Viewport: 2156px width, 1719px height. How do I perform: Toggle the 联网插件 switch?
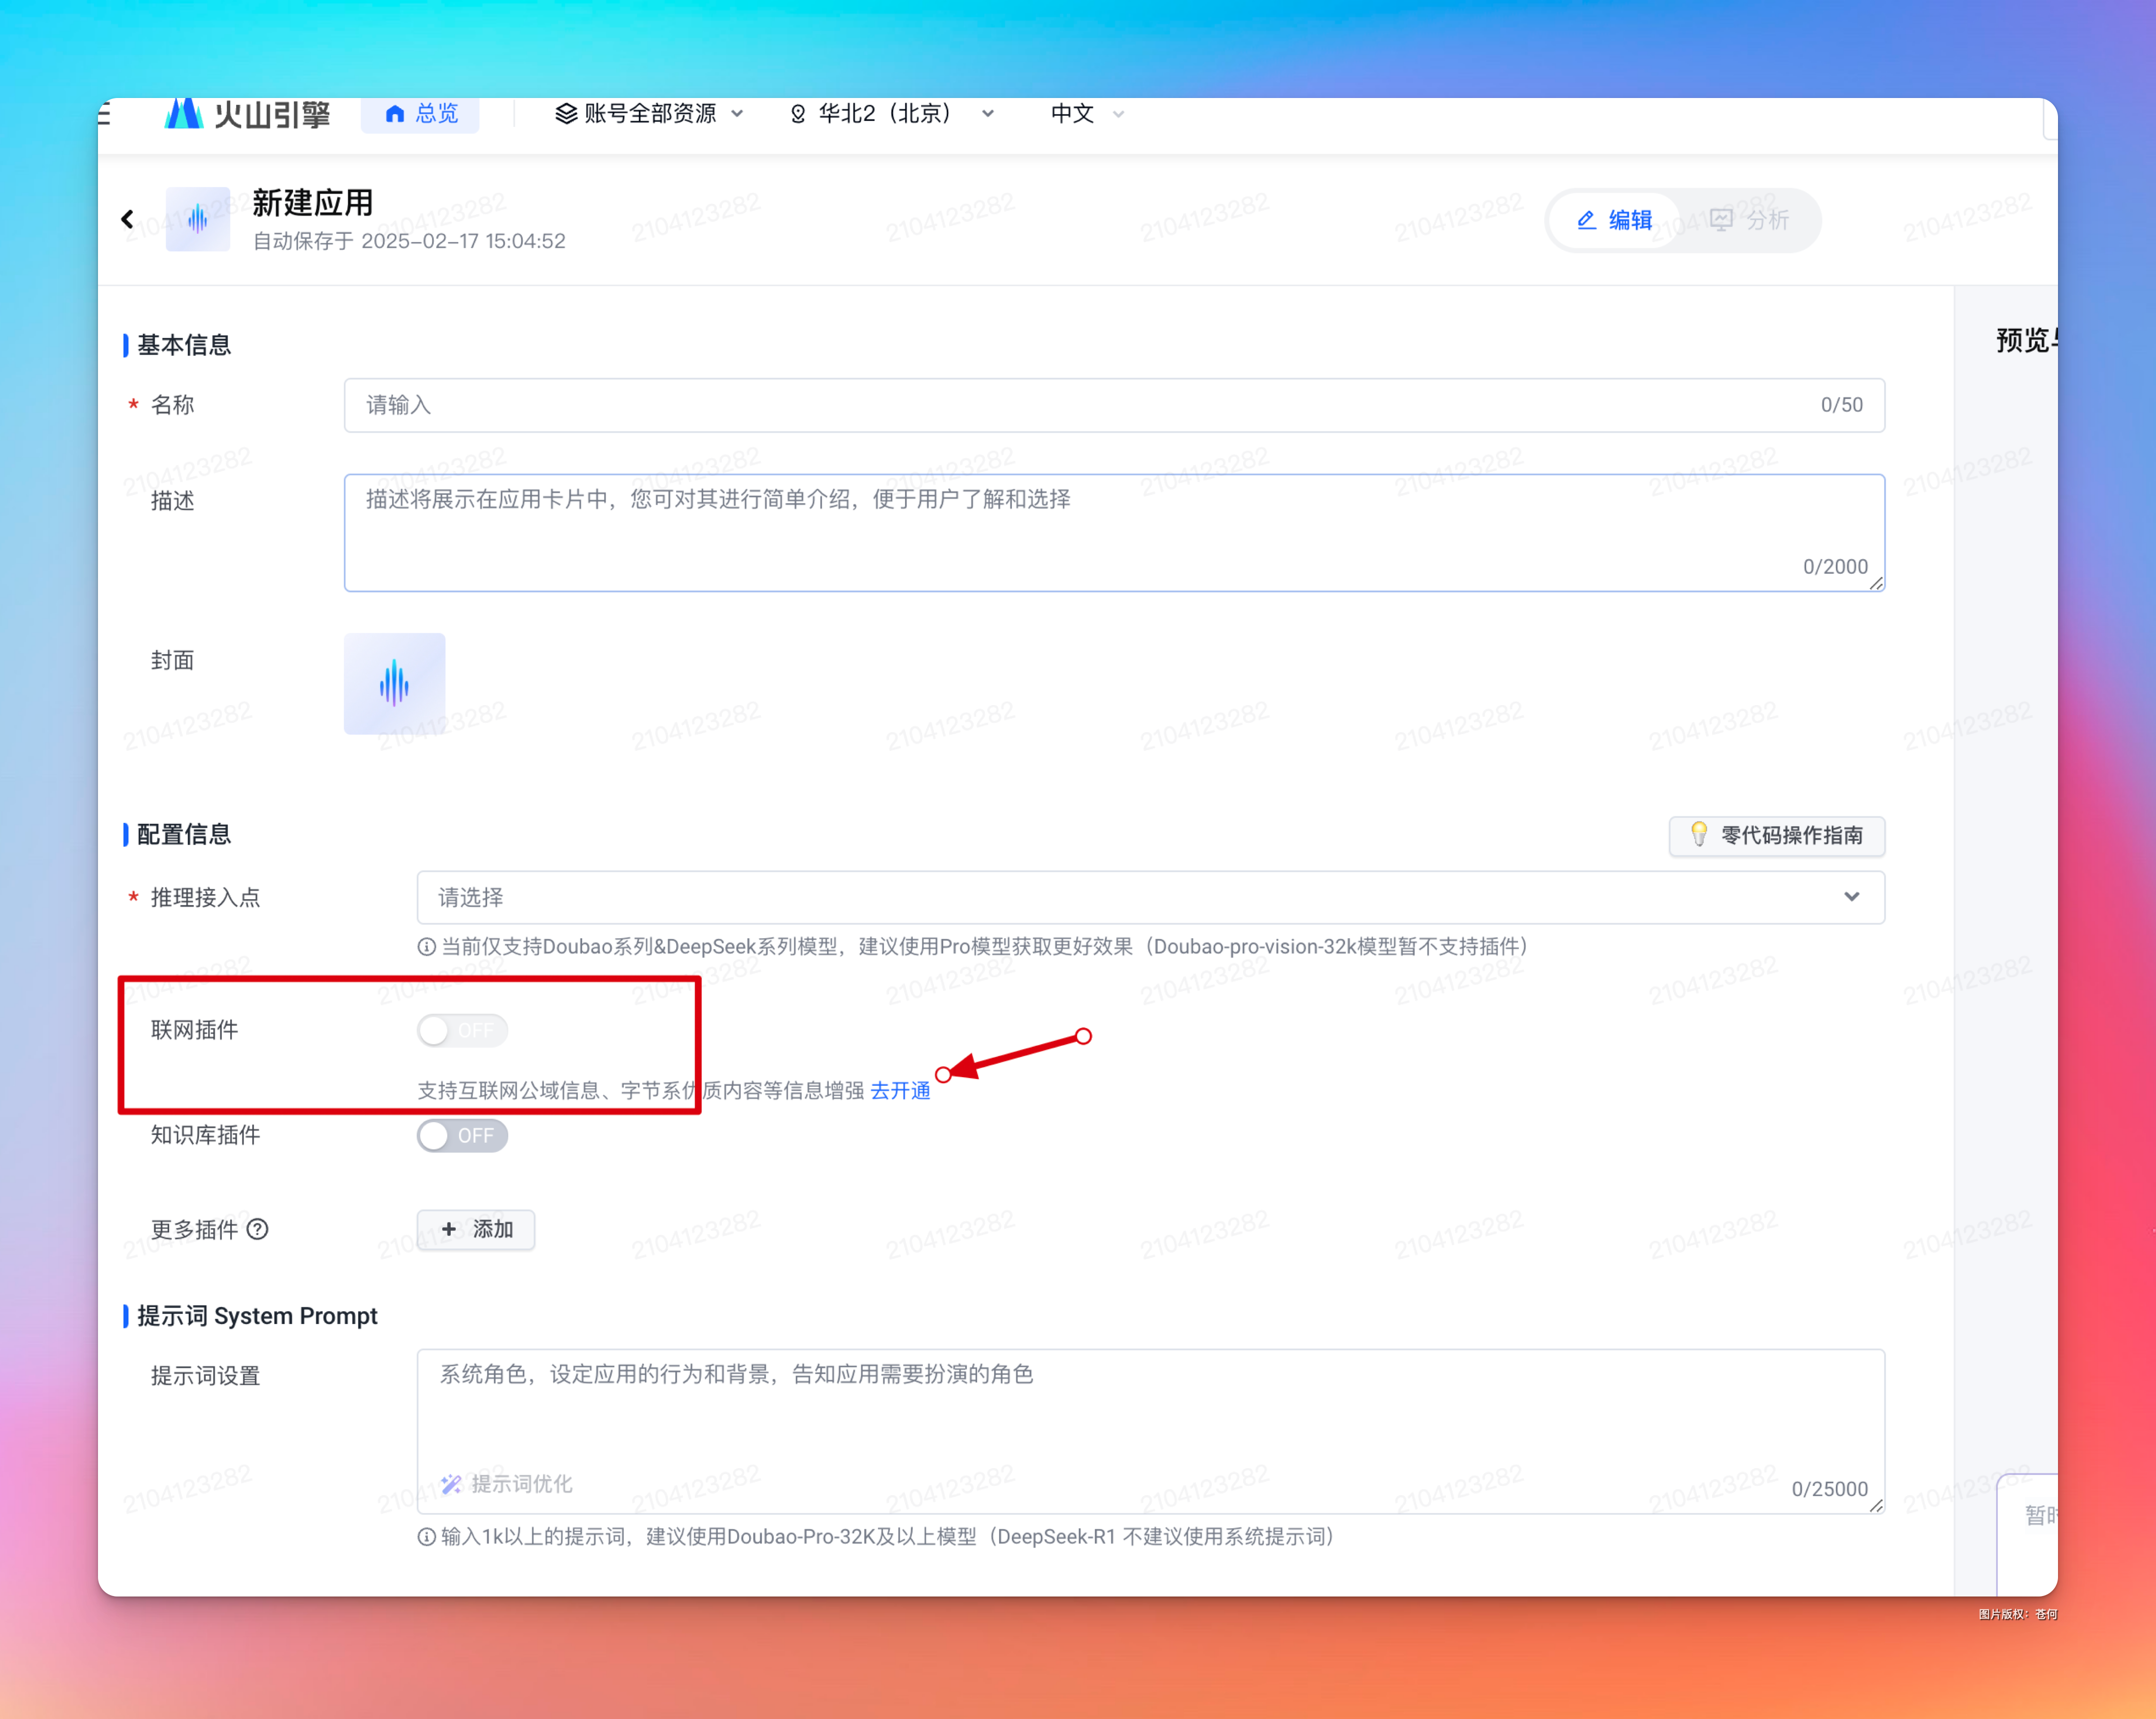pos(462,1030)
